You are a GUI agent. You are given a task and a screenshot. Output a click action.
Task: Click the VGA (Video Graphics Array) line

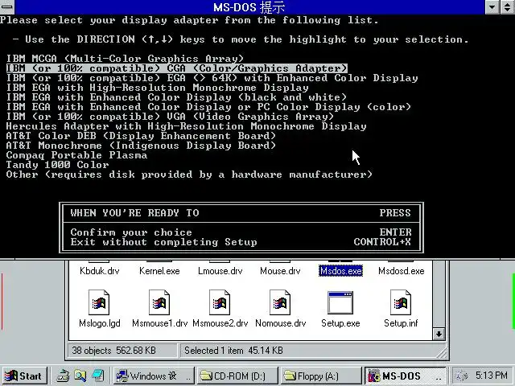point(170,117)
